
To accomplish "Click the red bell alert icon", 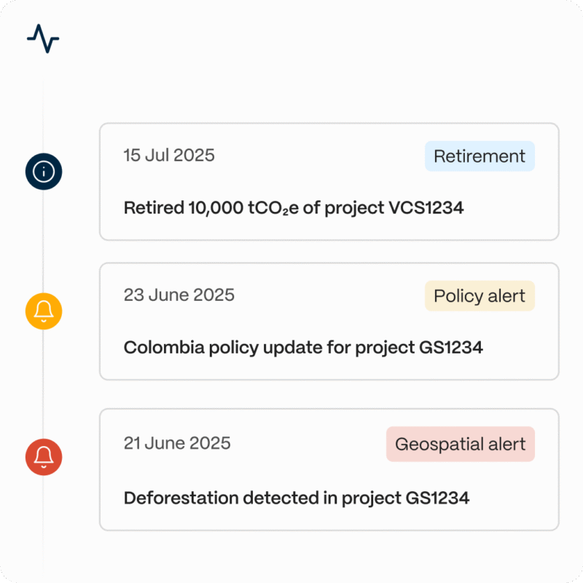I will (x=44, y=457).
